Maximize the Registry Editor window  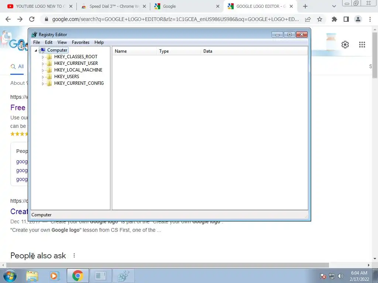pos(289,35)
